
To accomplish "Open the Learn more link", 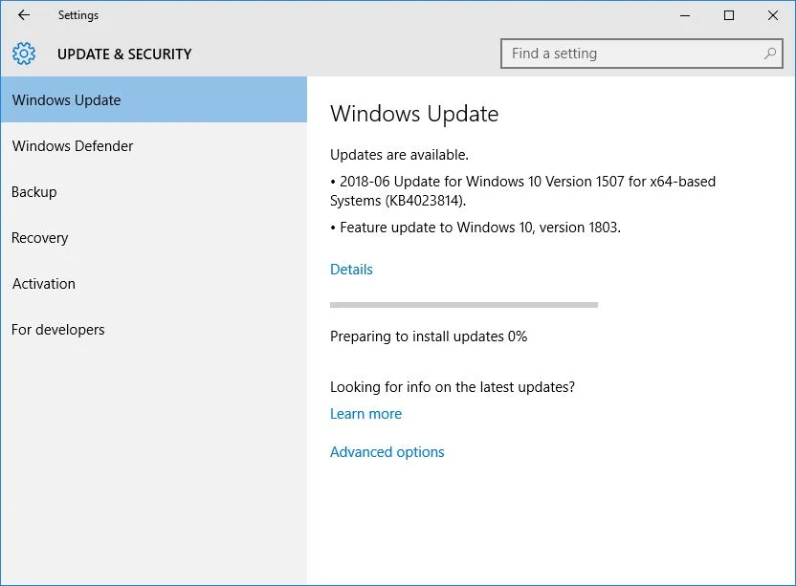I will [x=365, y=414].
